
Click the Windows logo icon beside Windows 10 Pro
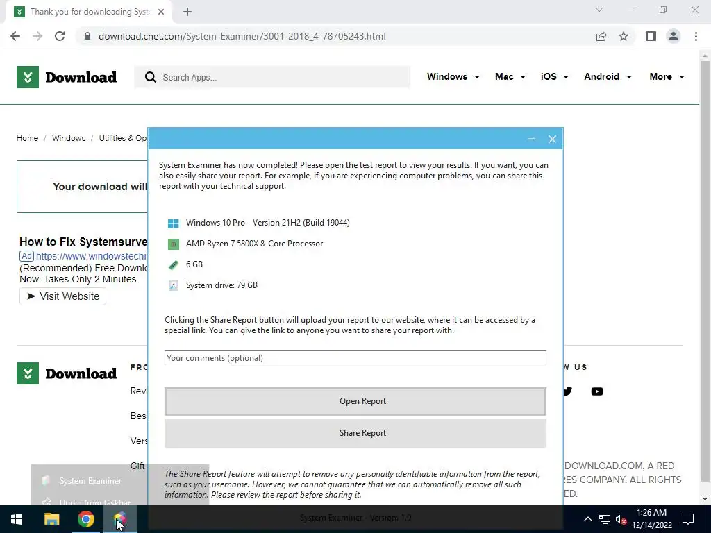coord(173,223)
